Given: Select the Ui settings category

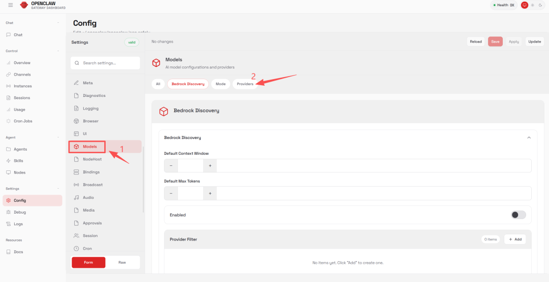Looking at the screenshot, I should point(105,133).
